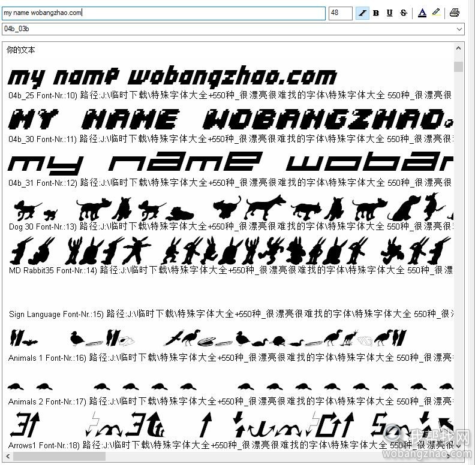Image resolution: width=475 pixels, height=465 pixels.
Task: Click the horizontal scrollbar left arrow
Action: [x=8, y=456]
